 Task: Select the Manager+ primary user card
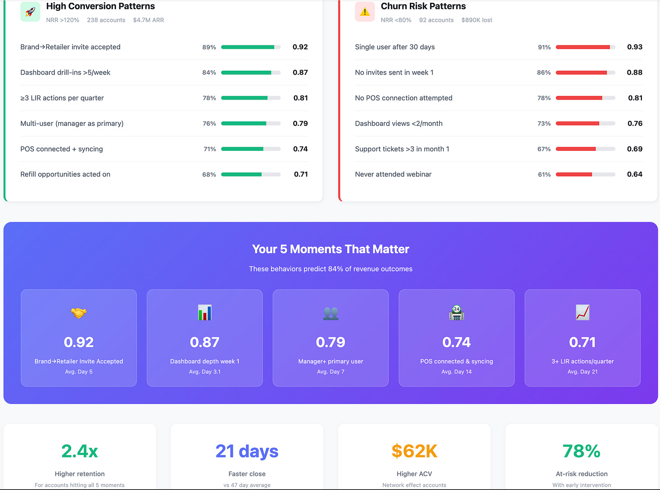[331, 338]
